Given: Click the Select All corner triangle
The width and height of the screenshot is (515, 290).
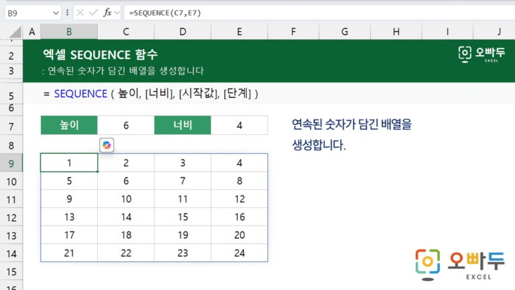Looking at the screenshot, I should (x=15, y=32).
